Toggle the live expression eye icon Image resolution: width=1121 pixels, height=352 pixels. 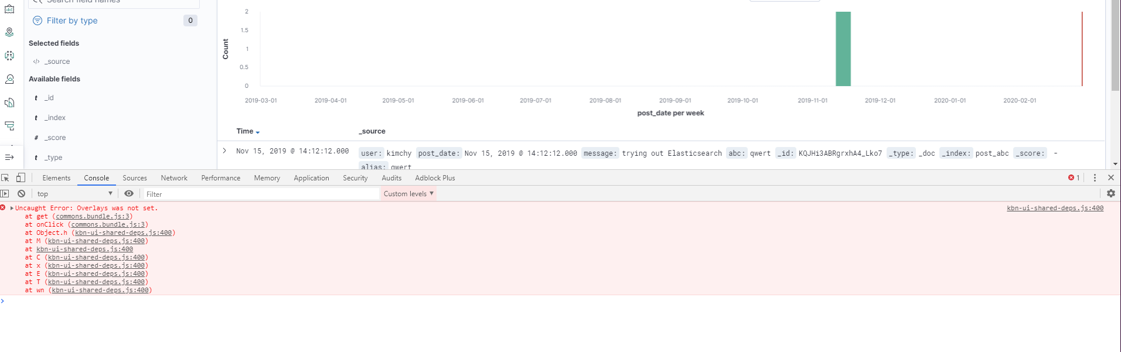pyautogui.click(x=129, y=193)
